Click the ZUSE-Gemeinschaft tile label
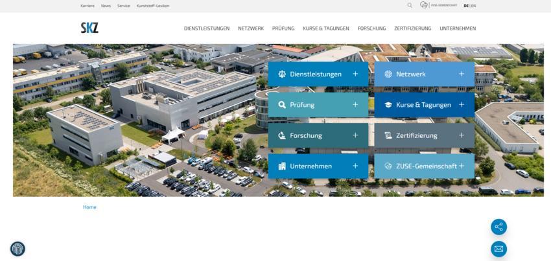The height and width of the screenshot is (261, 551). 427,166
